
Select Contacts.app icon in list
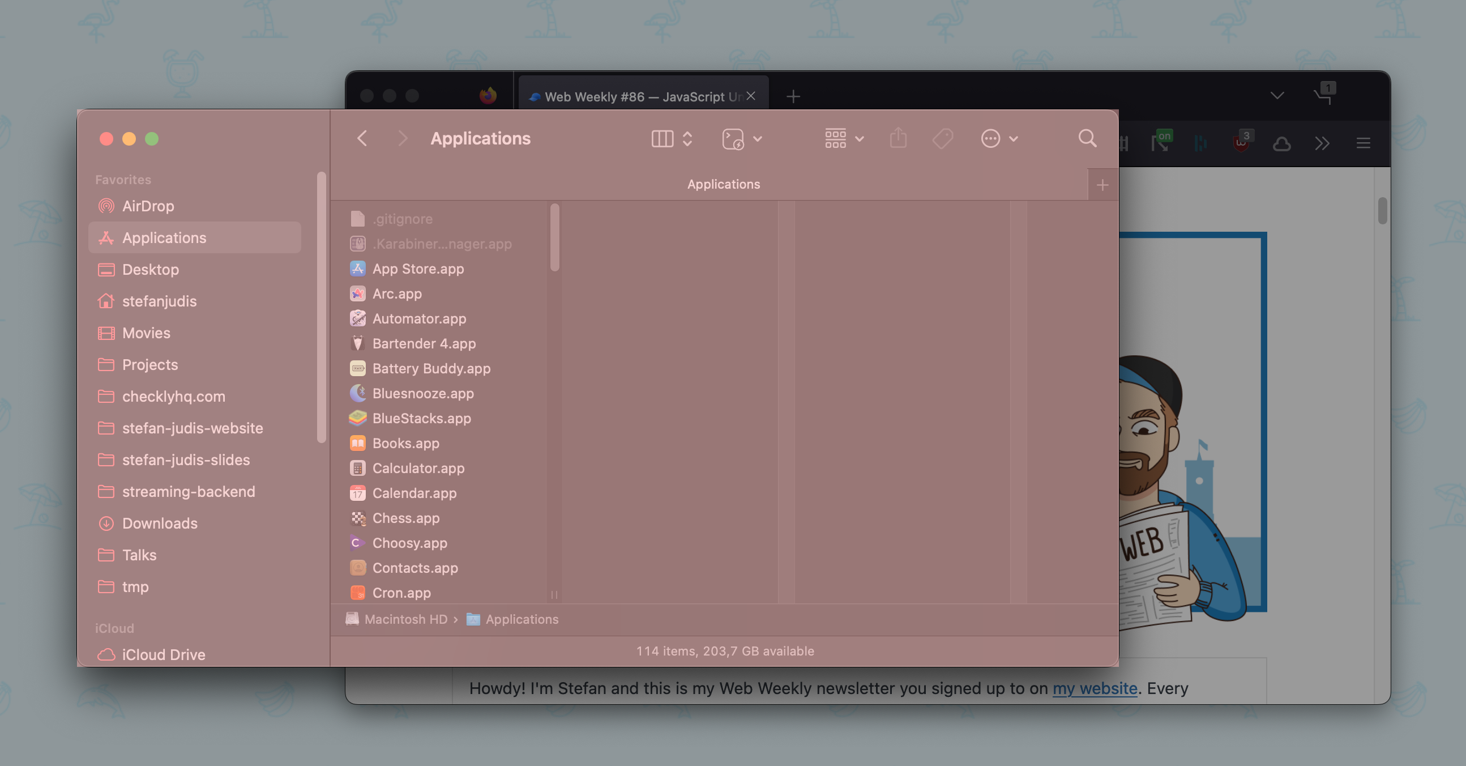[x=357, y=568]
